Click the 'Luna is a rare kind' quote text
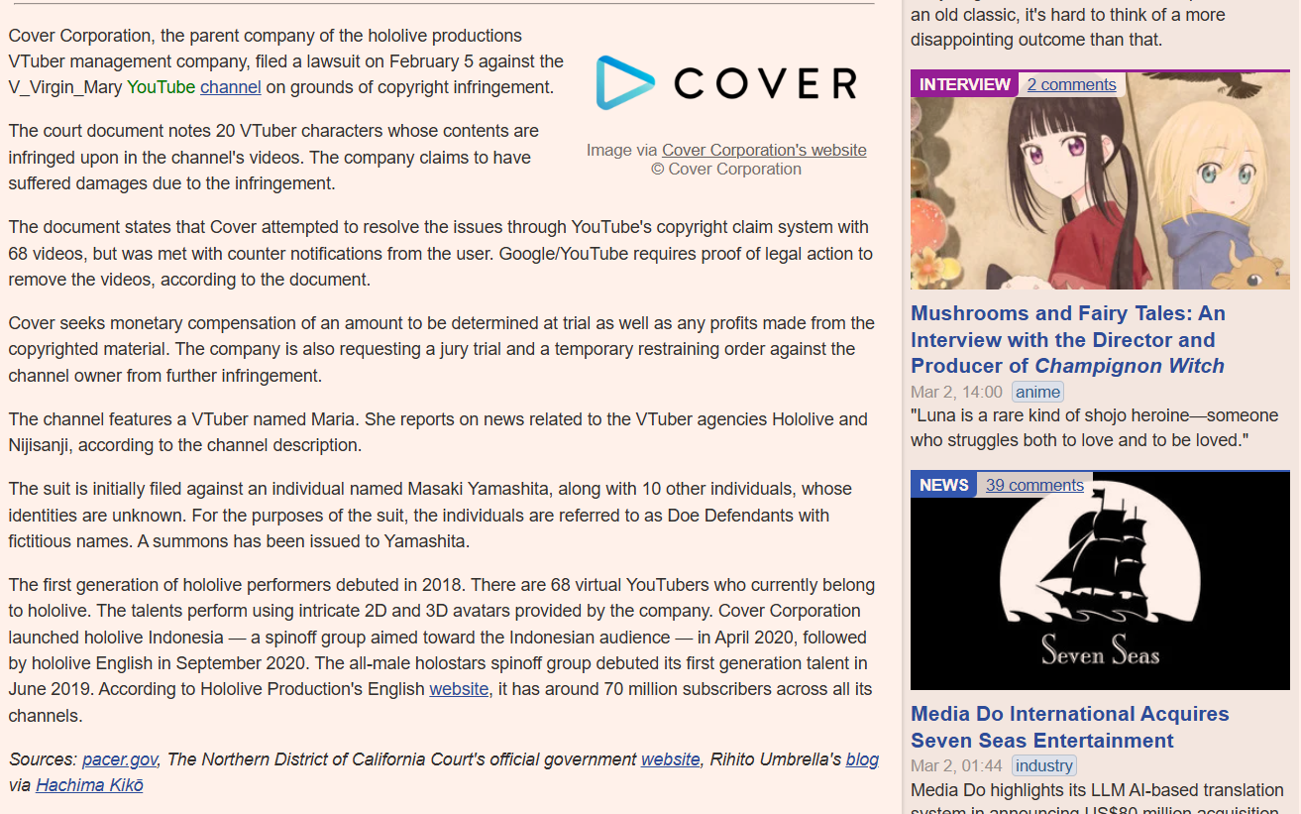The width and height of the screenshot is (1301, 814). pyautogui.click(x=1095, y=427)
